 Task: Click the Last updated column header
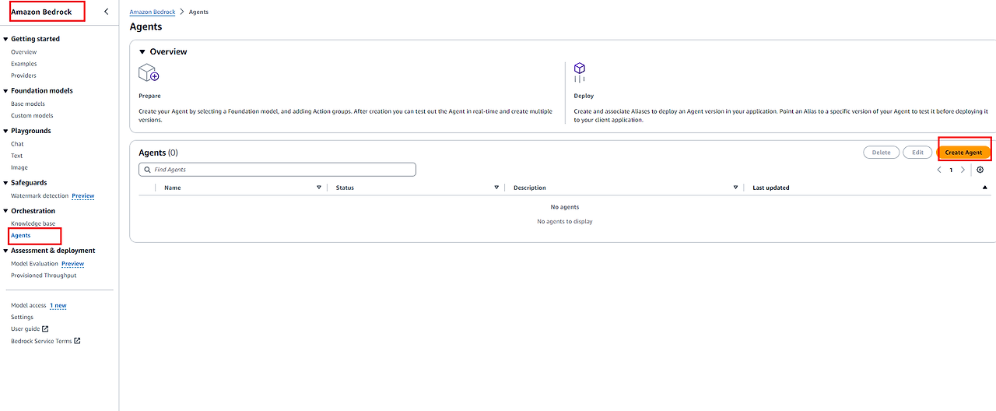click(771, 188)
